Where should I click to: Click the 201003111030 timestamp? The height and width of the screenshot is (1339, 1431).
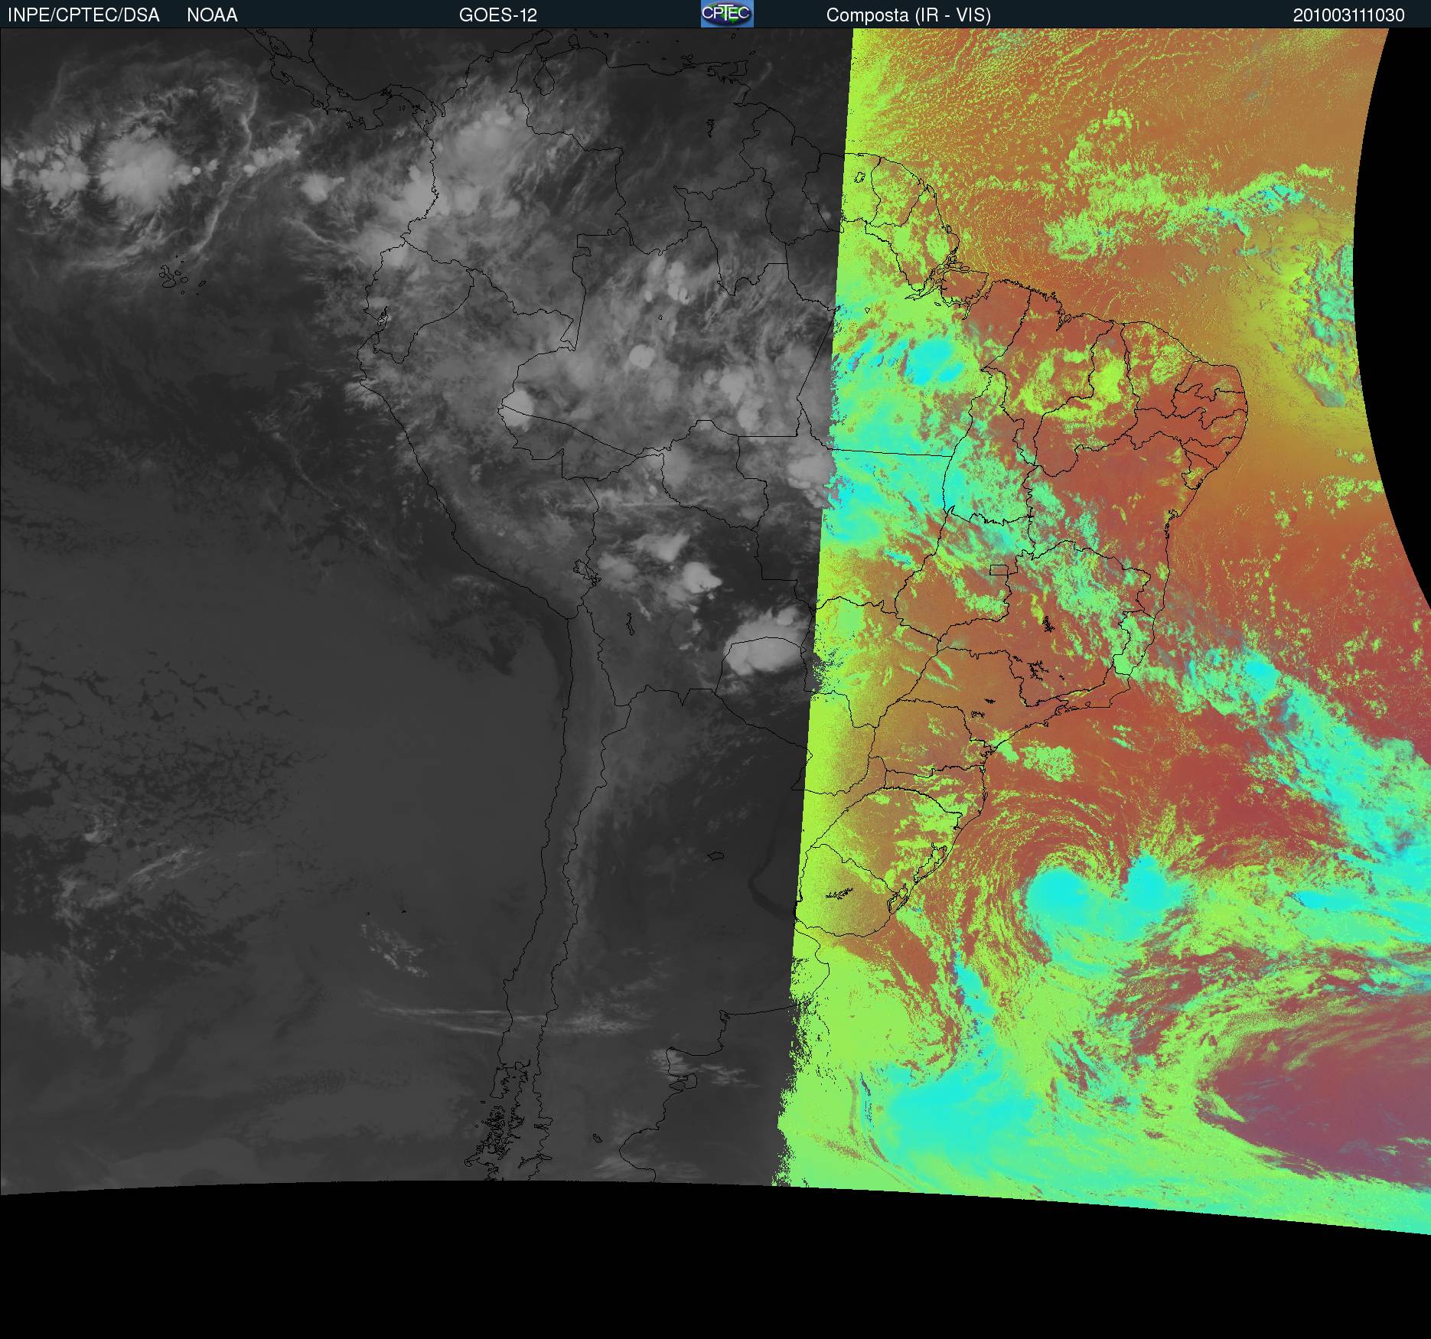(1348, 15)
